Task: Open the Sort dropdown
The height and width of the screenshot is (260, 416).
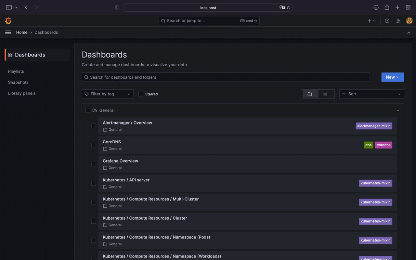Action: tap(371, 94)
